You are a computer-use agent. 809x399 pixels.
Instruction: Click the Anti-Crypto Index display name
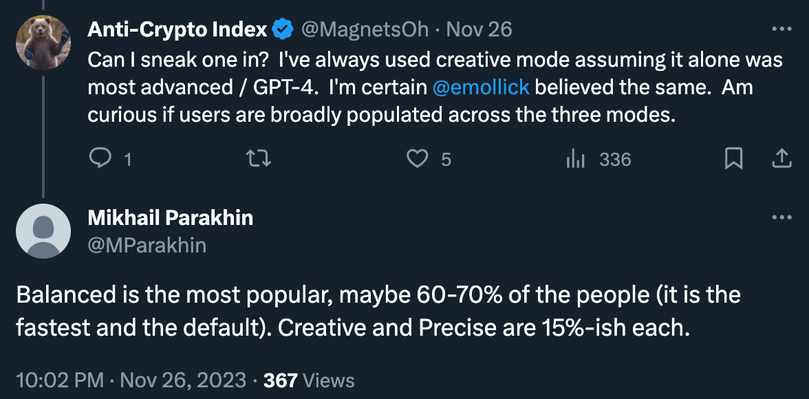[177, 30]
